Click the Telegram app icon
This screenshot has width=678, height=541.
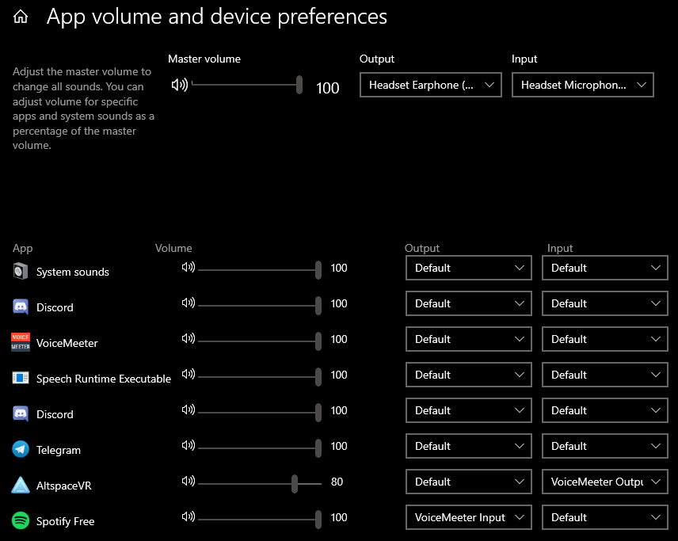(21, 449)
